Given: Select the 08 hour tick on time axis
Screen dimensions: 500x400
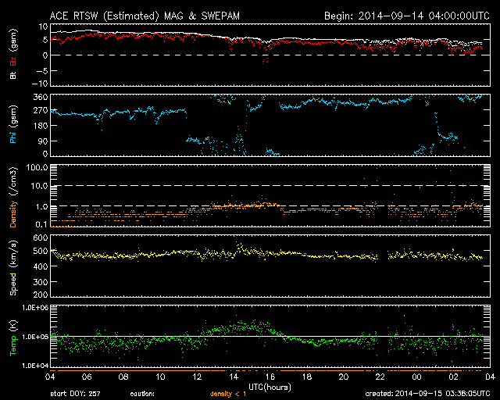Looking at the screenshot, I should (x=123, y=377).
